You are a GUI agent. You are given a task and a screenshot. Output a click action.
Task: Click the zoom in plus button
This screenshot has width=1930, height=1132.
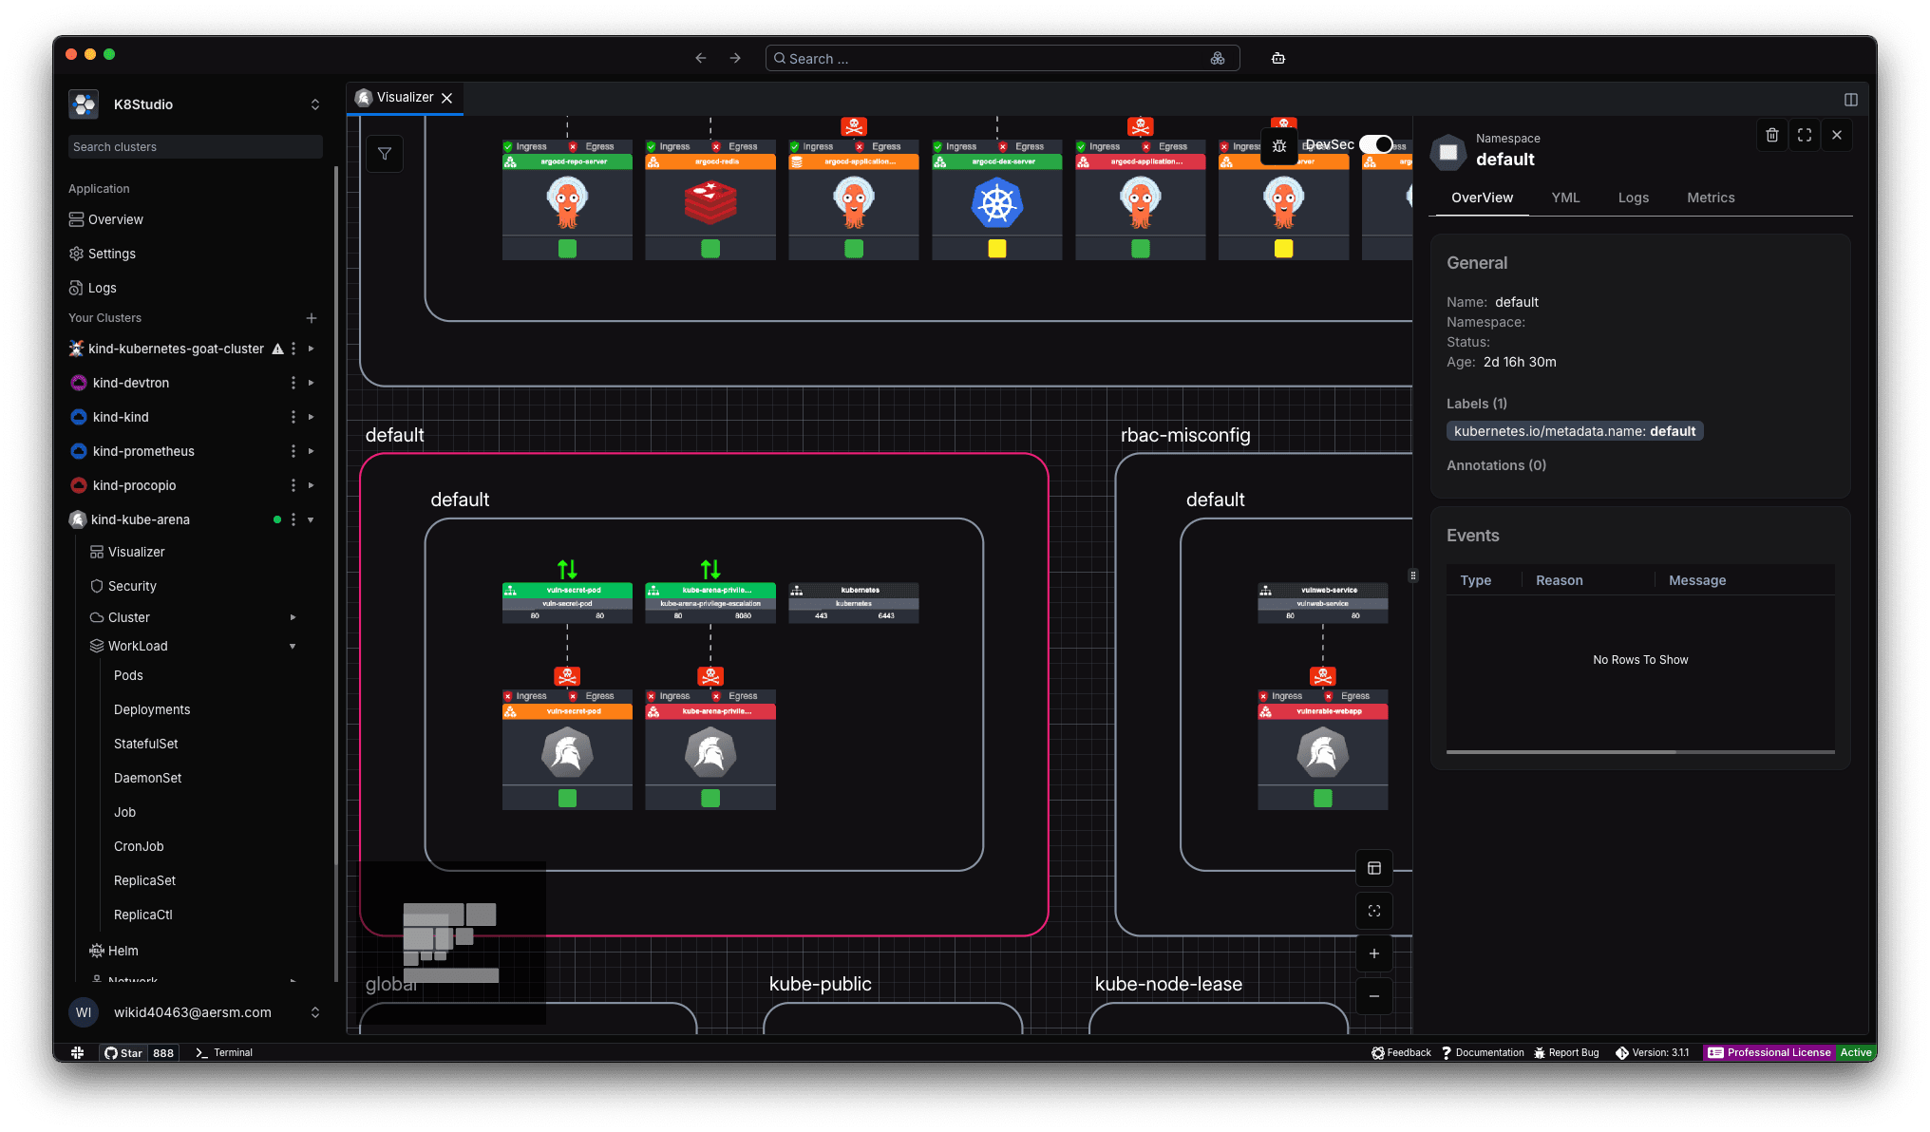[1374, 953]
